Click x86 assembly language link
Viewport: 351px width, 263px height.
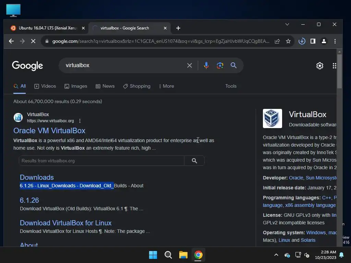310,205
